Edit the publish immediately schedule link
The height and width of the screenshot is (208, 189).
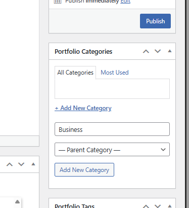tap(125, 2)
